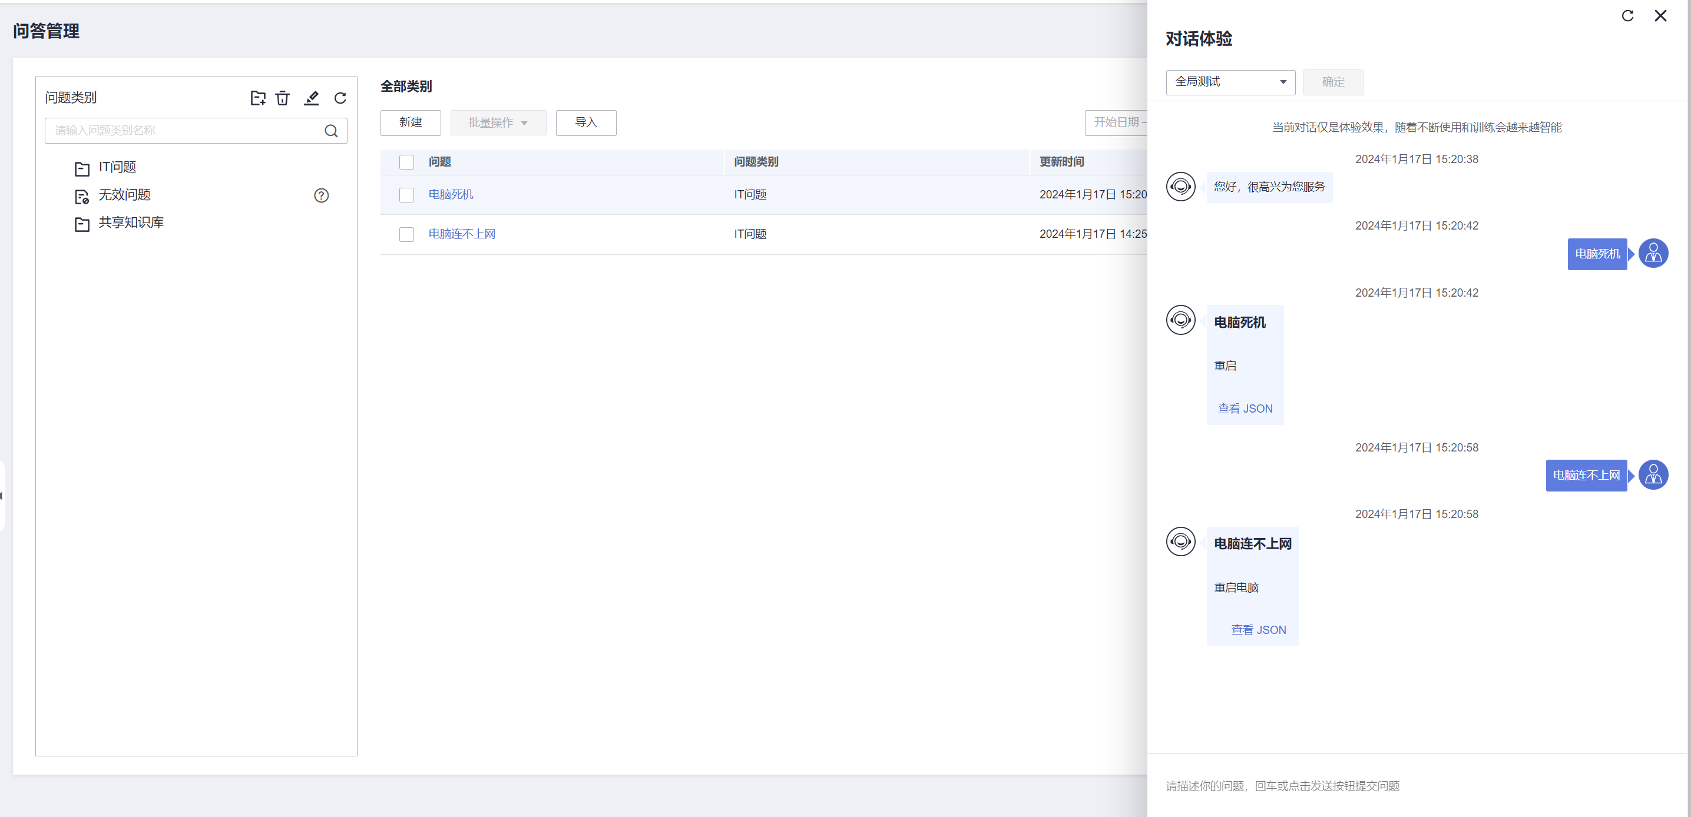
Task: Toggle the select-all checkbox in table header
Action: pyautogui.click(x=407, y=162)
